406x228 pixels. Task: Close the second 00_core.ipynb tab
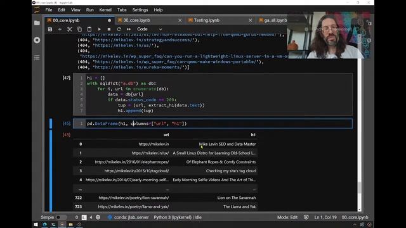point(180,20)
